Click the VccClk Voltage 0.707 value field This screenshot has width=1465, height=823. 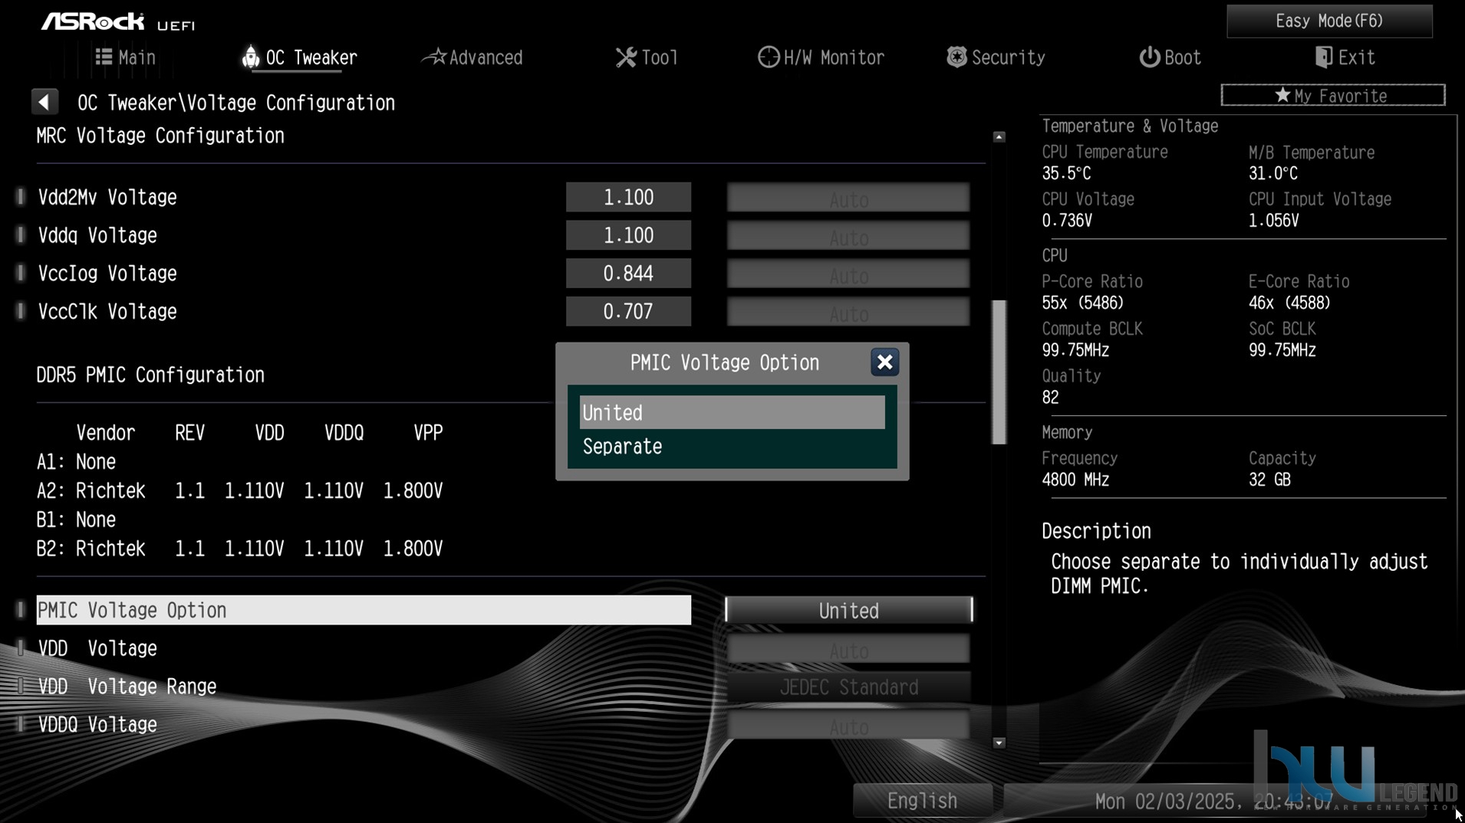pos(628,312)
